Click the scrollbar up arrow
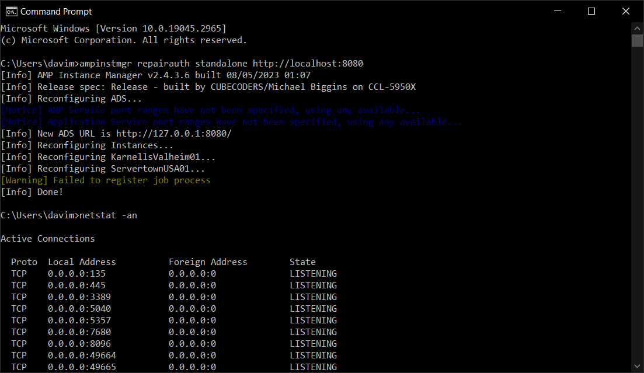The image size is (644, 373). (637, 29)
